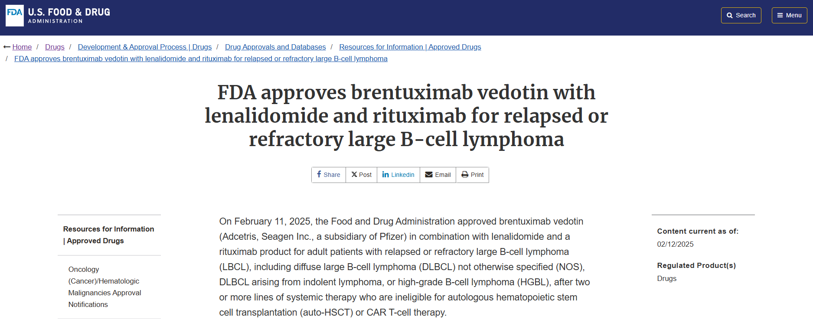Click the FDA logo in the header

point(15,16)
